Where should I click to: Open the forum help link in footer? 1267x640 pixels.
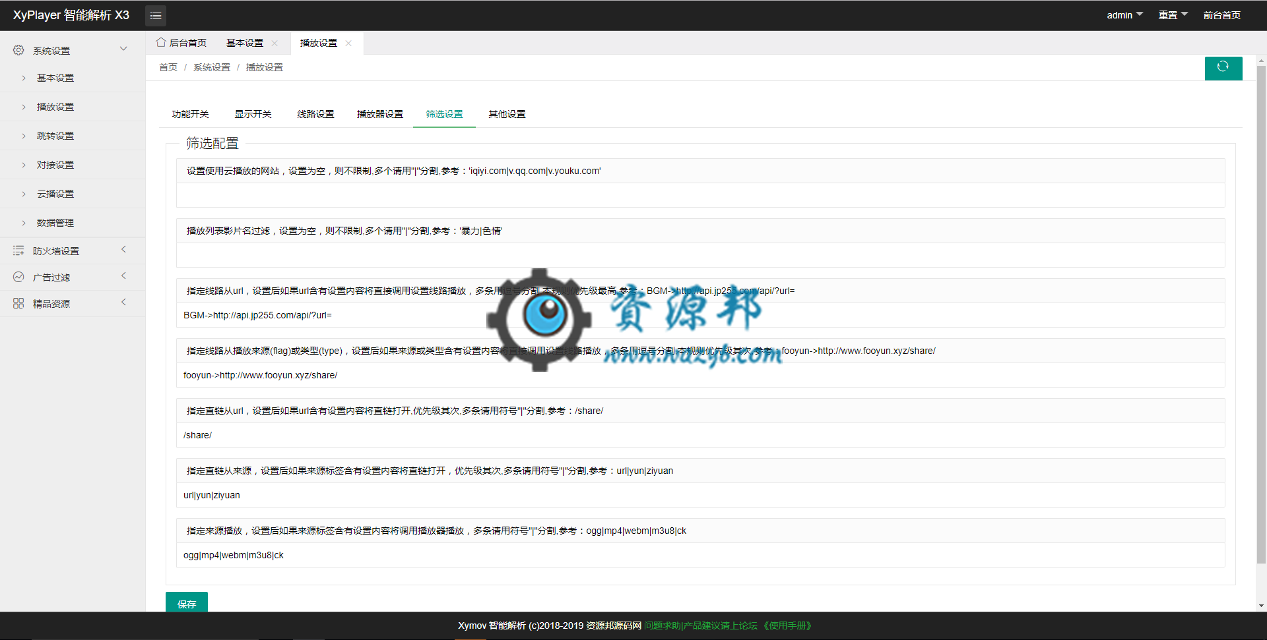click(x=701, y=625)
